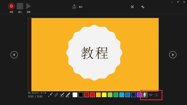
Task: Pick the dark red ink color
Action: point(87,95)
